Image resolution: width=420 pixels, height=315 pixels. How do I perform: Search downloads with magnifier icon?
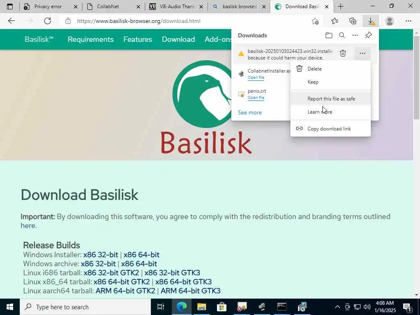click(342, 35)
